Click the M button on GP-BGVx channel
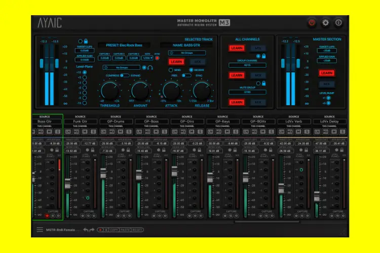The width and height of the screenshot is (380, 253). pyautogui.click(x=263, y=132)
